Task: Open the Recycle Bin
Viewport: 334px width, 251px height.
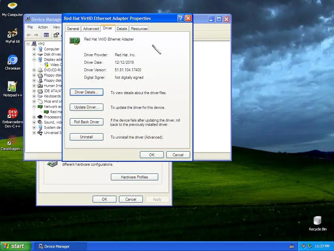Action: (x=318, y=224)
